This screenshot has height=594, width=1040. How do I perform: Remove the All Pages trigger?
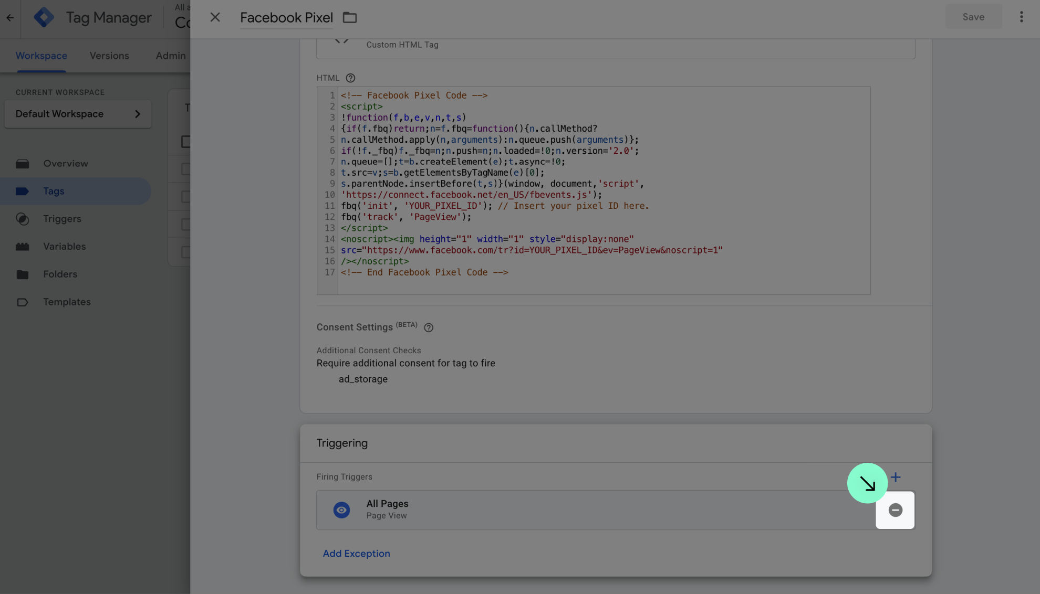click(x=896, y=510)
